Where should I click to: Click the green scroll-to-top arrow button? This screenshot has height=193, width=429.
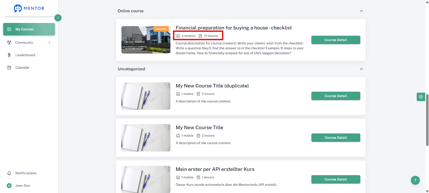(x=415, y=180)
